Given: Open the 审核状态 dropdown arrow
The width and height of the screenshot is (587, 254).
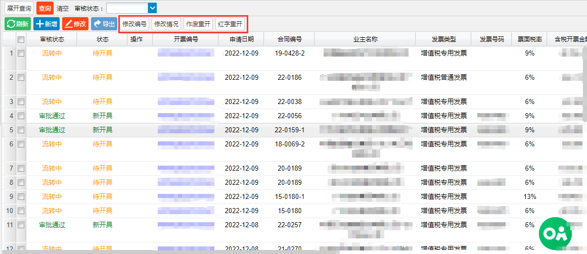Looking at the screenshot, I should [x=152, y=8].
